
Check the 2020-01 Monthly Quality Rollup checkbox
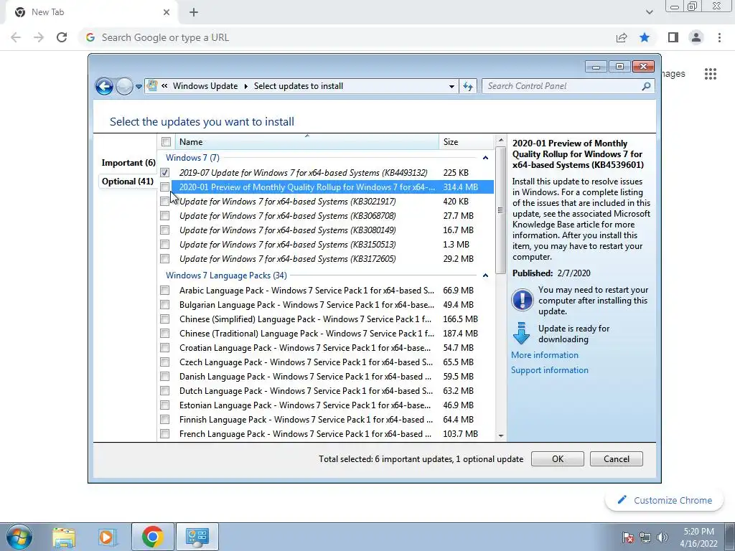164,187
